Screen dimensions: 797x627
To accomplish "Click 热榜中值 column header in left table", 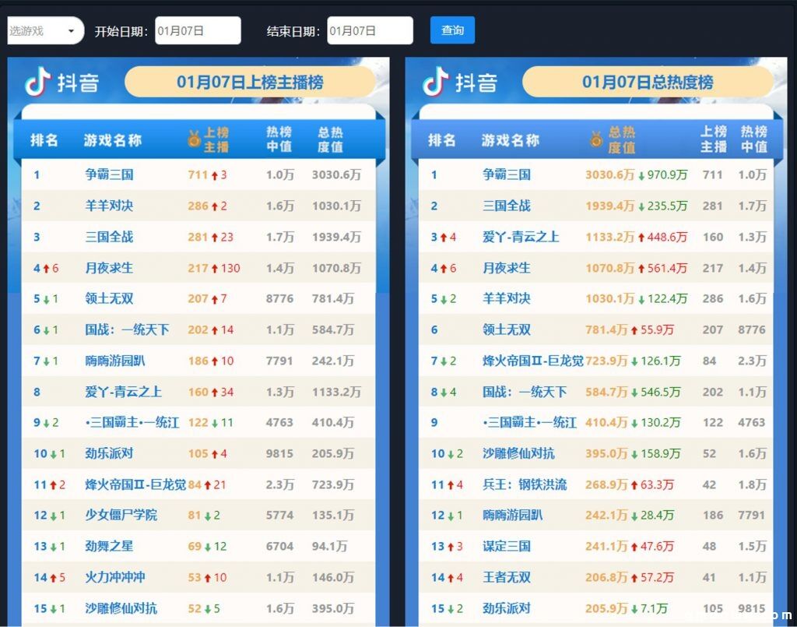I will pos(279,140).
